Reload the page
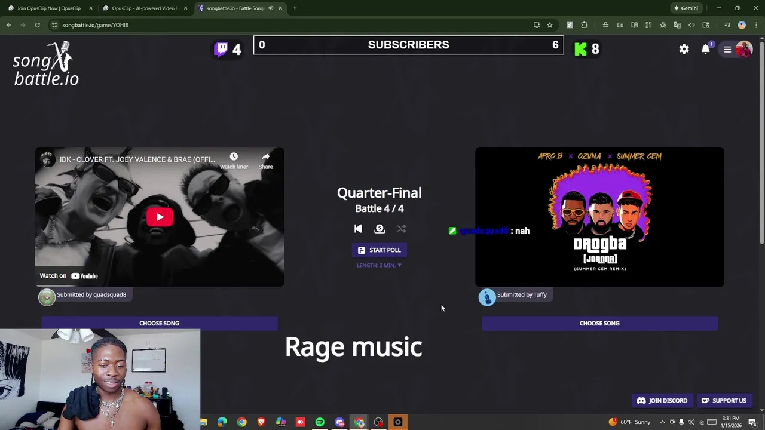This screenshot has width=765, height=430. 37,25
